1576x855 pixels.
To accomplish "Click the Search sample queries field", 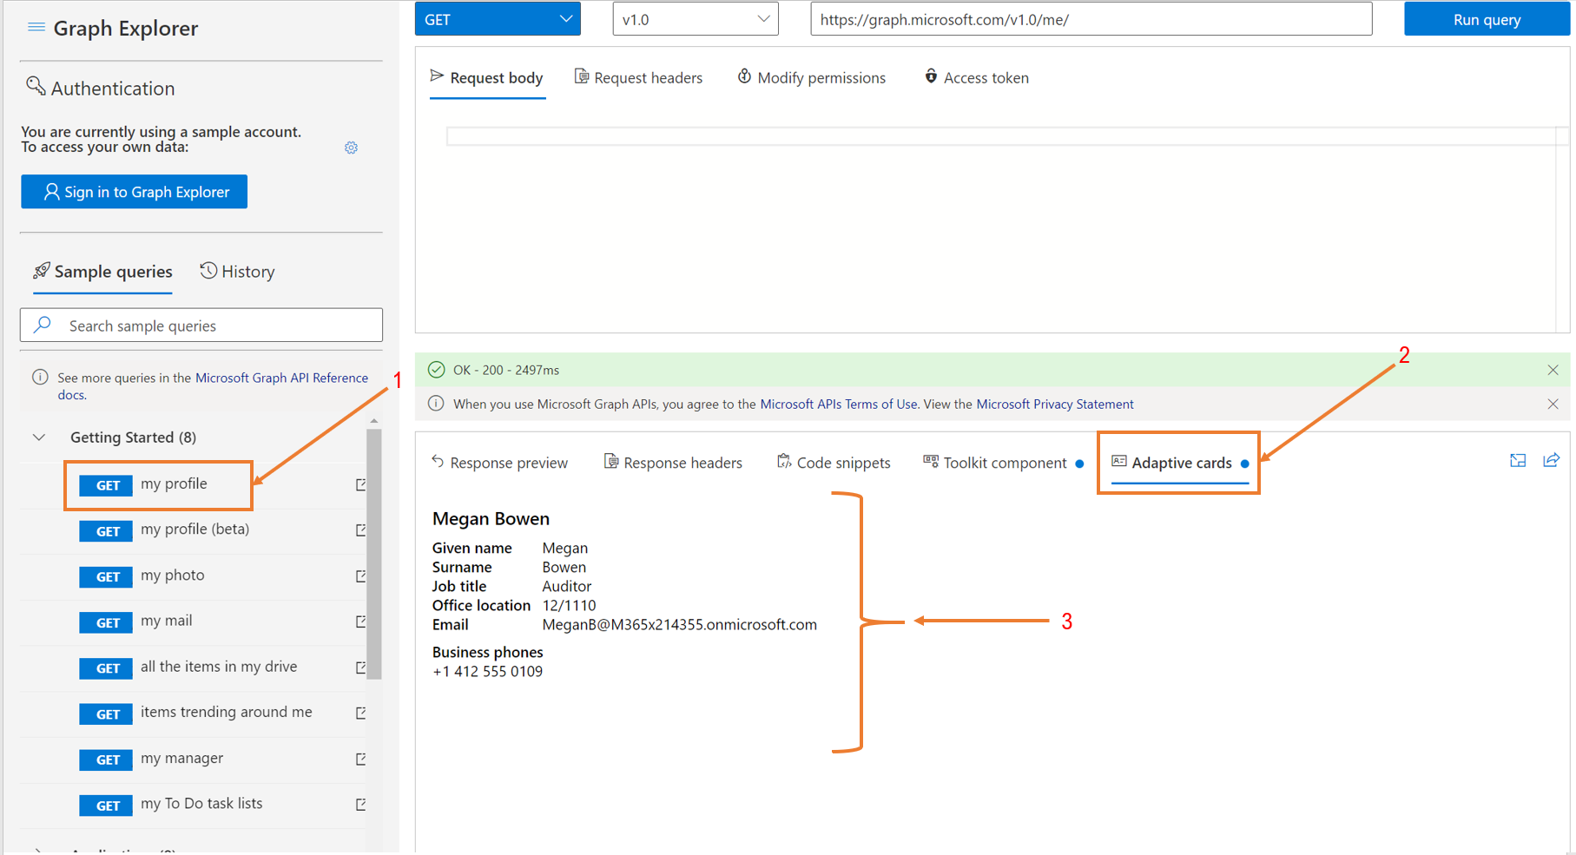I will (201, 326).
